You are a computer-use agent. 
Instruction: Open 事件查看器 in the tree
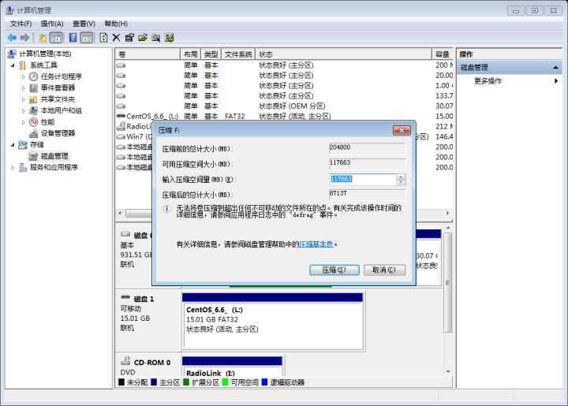pyautogui.click(x=58, y=88)
